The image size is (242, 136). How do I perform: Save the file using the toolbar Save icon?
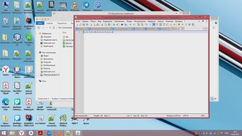[84, 25]
